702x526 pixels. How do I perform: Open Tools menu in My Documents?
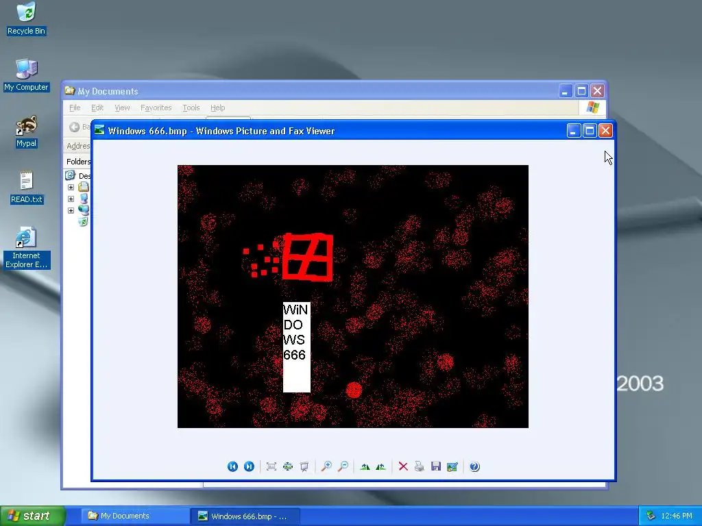click(x=191, y=108)
